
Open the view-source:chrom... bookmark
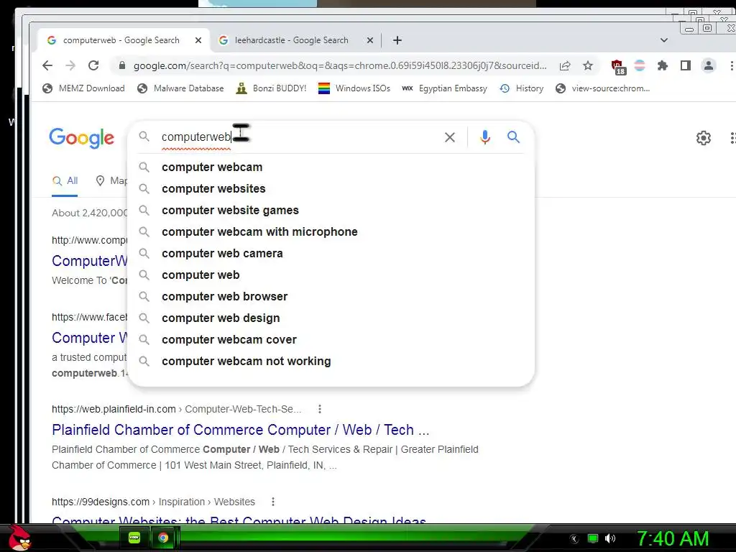603,88
